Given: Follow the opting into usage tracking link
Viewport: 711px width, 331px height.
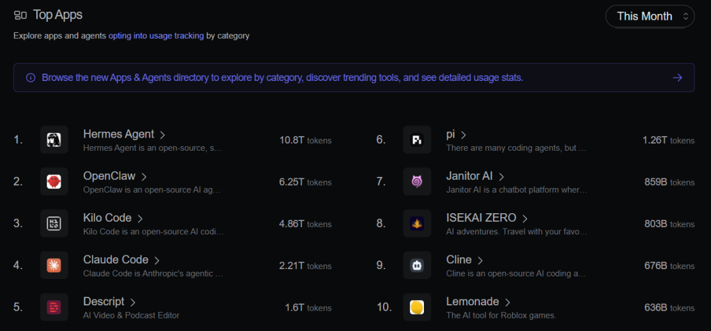Looking at the screenshot, I should pos(156,36).
